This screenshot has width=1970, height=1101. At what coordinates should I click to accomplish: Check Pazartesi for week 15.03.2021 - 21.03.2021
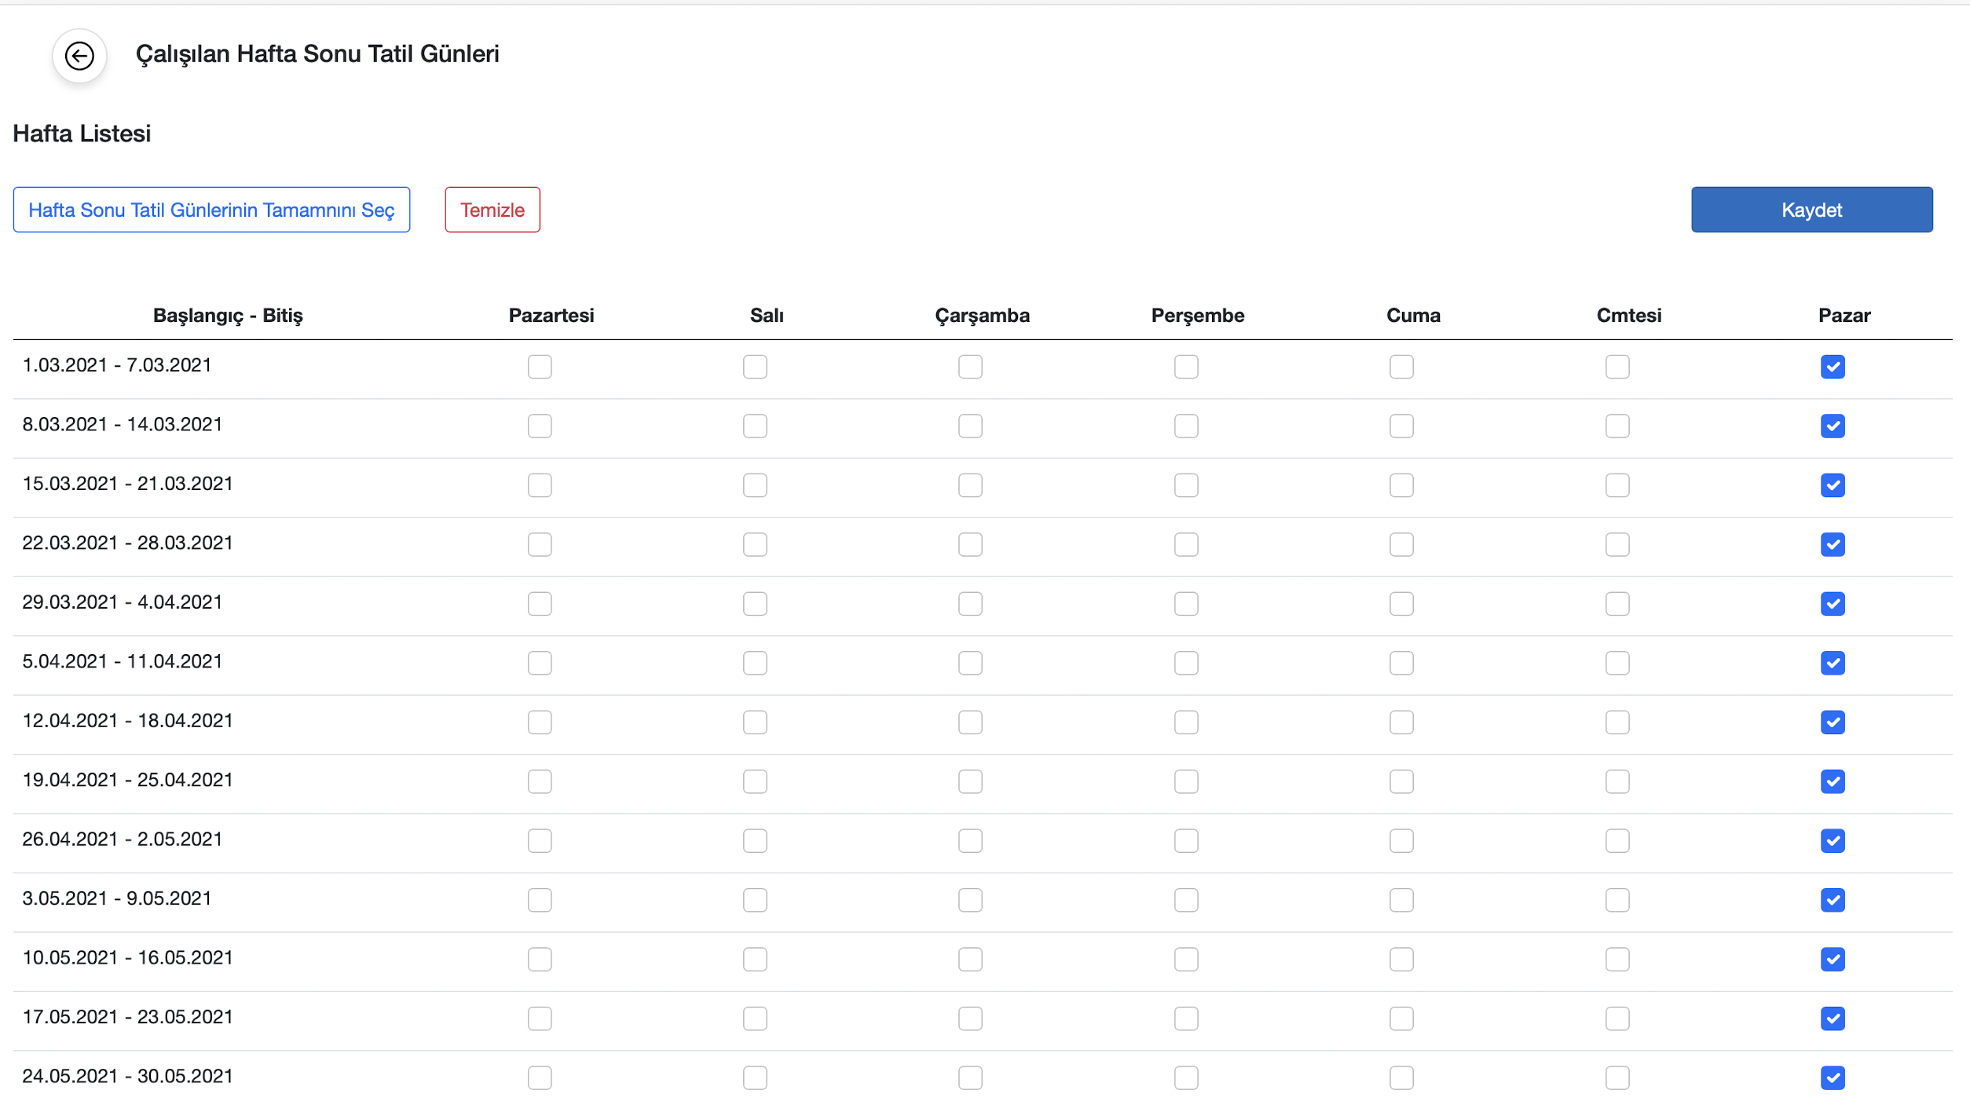click(540, 485)
